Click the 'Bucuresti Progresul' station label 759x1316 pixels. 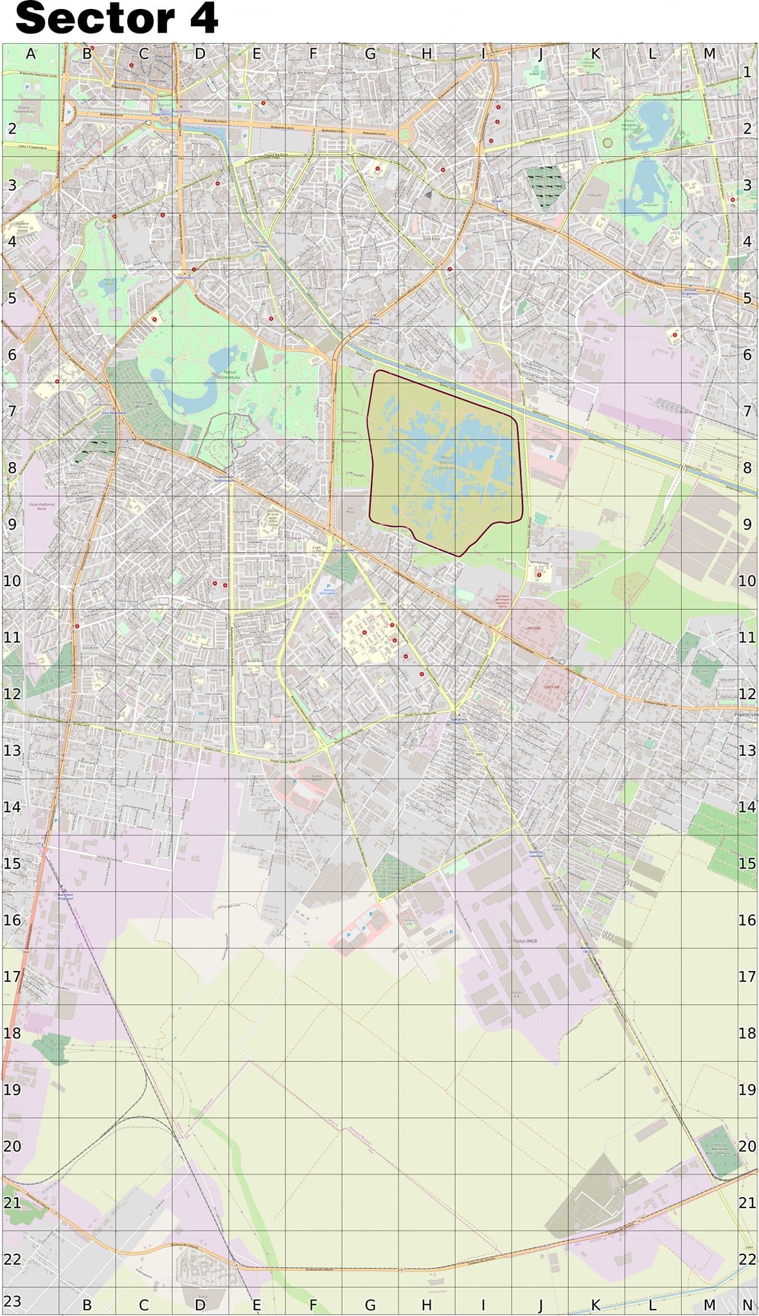point(65,896)
